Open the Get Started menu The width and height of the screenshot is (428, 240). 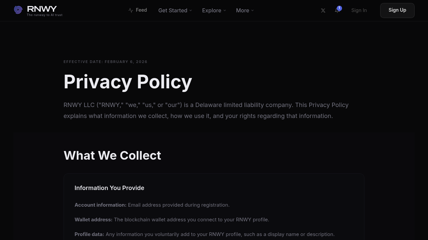coord(173,10)
